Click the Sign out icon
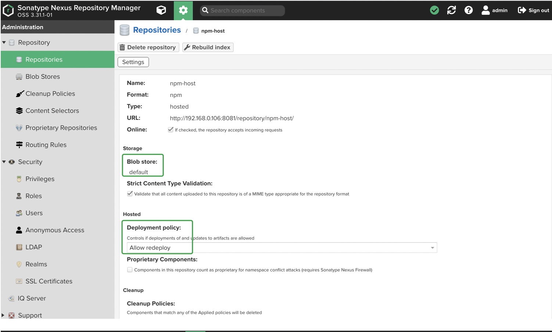552x332 pixels. click(x=521, y=10)
